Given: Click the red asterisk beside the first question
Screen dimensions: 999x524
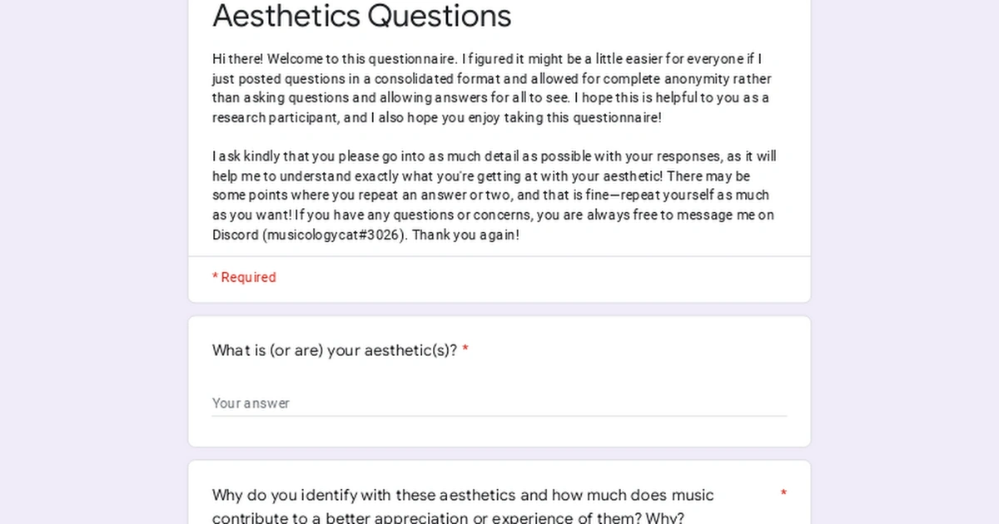Looking at the screenshot, I should point(465,350).
